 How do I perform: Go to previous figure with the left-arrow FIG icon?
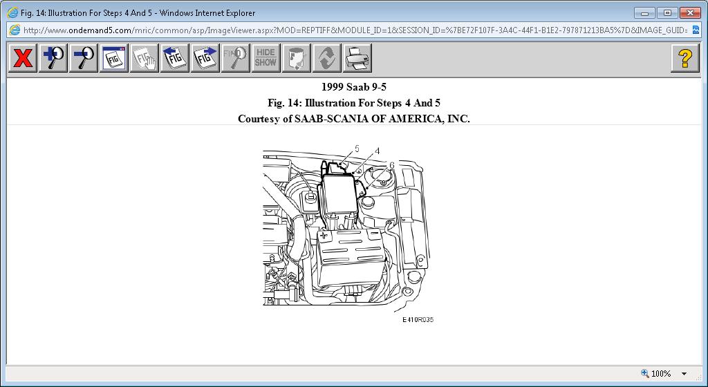(175, 58)
